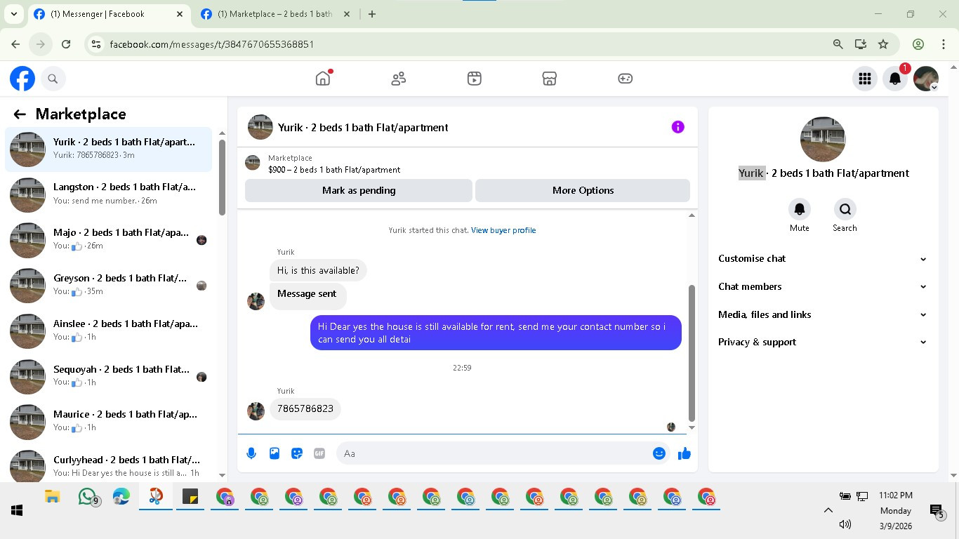Click the 7865786823 message bubble

click(305, 408)
